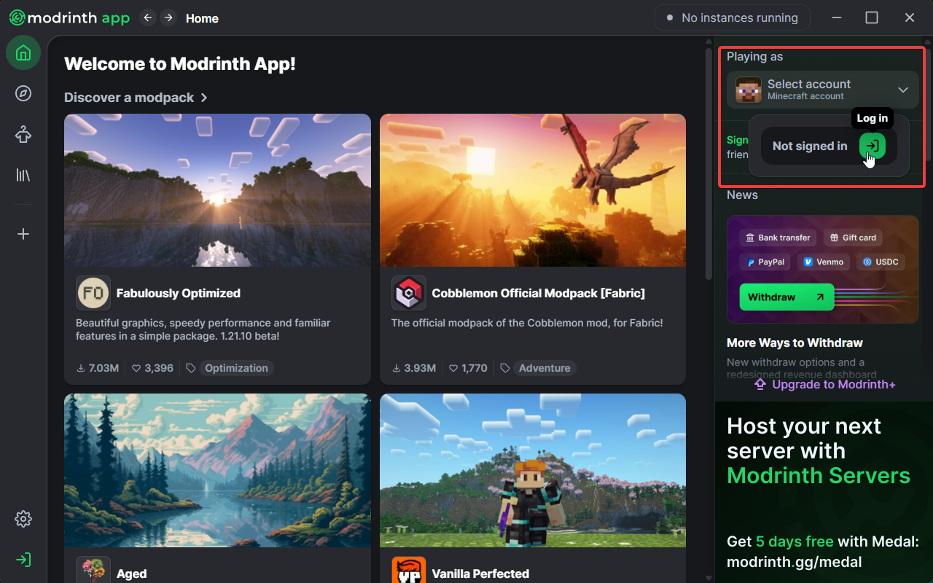933x583 pixels.
Task: Go back with the left arrow button
Action: tap(148, 17)
